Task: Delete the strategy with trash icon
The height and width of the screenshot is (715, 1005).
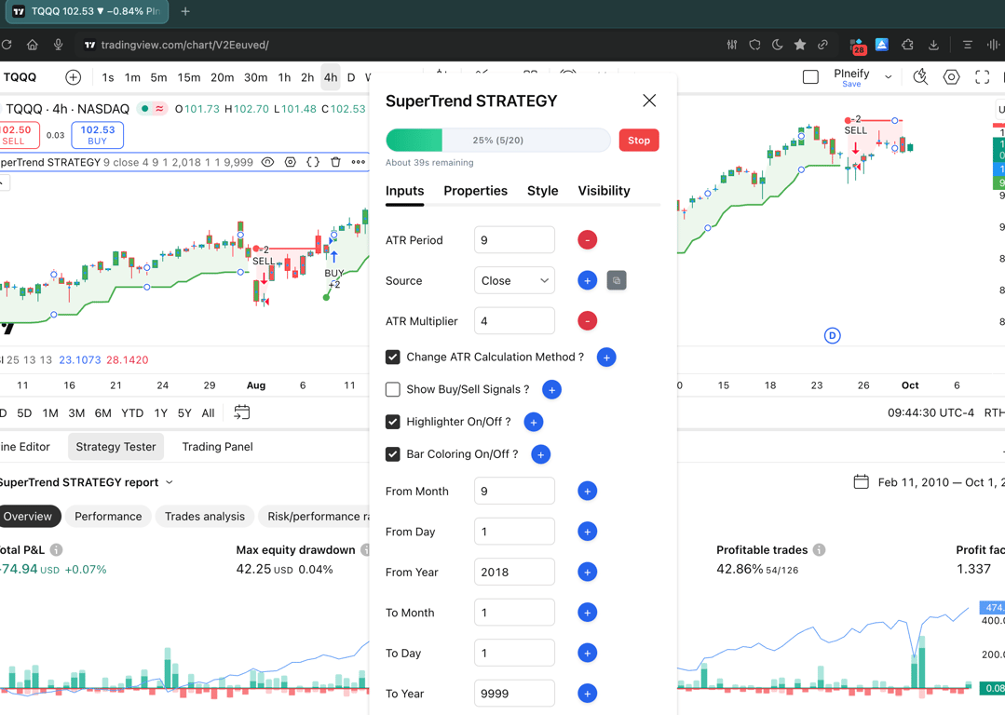Action: pyautogui.click(x=335, y=162)
